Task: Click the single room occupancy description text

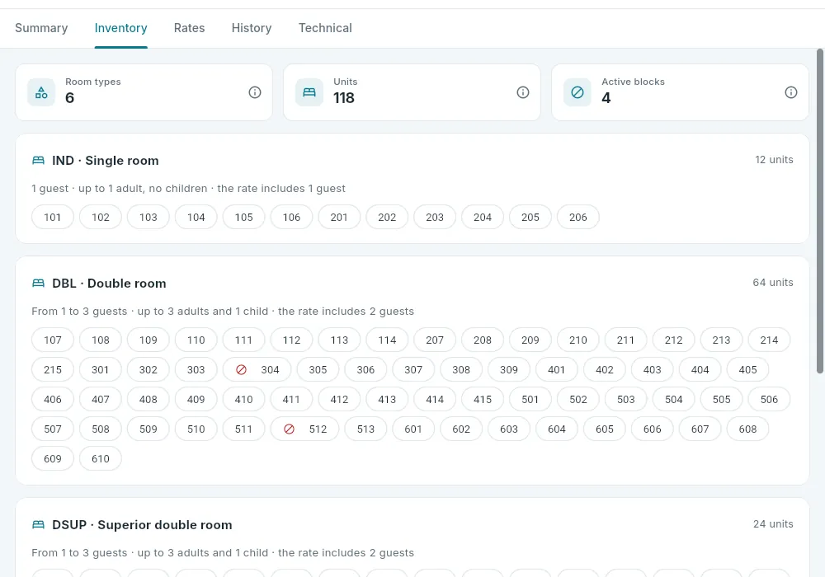Action: click(x=188, y=189)
